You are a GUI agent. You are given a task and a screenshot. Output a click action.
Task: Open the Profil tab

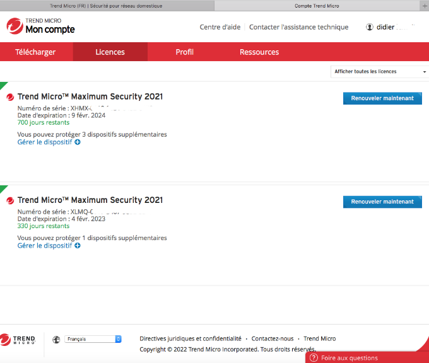pos(185,52)
